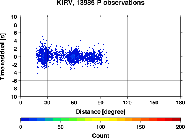This screenshot has height=138, width=185.
Task: Pick the green segment of the colorbar
Action: [x=61, y=120]
